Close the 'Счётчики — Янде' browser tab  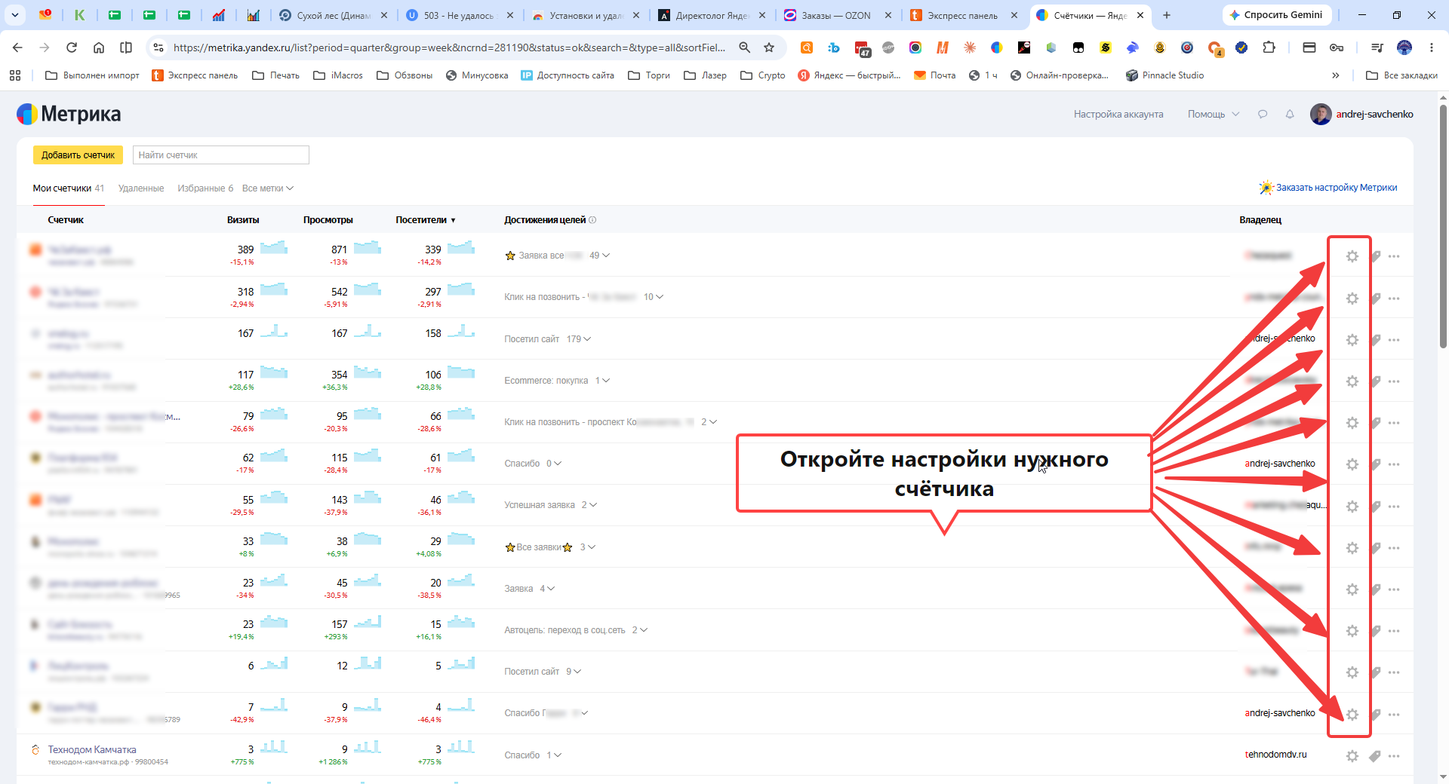[x=1140, y=15]
